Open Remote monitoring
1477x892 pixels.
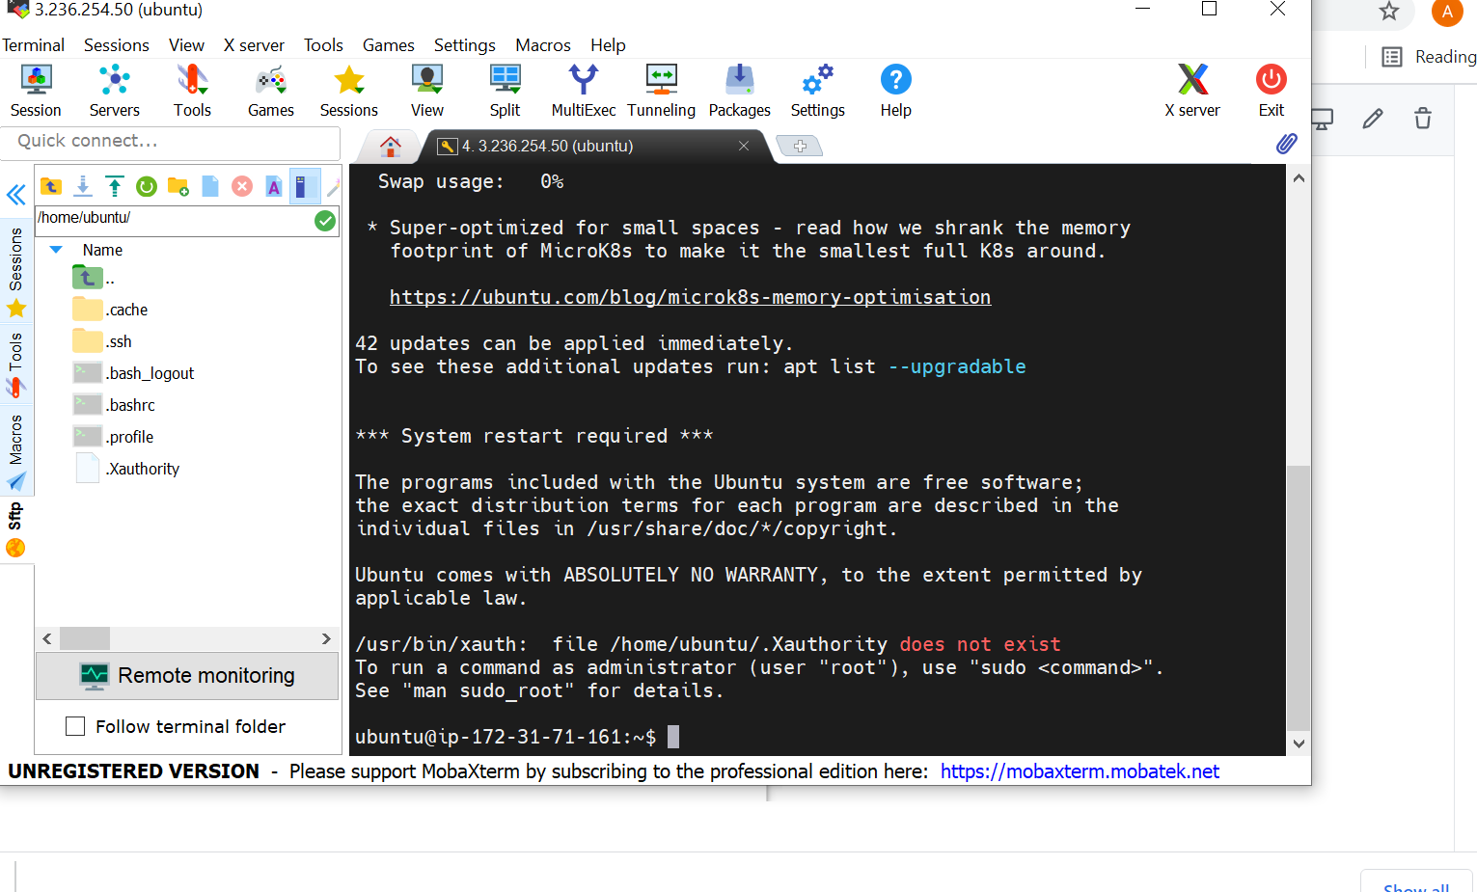(x=186, y=675)
